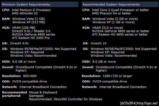Screen dimensions: 159x106
Task: Select the Intel Pentium D Processor text
Action: [x=31, y=10]
